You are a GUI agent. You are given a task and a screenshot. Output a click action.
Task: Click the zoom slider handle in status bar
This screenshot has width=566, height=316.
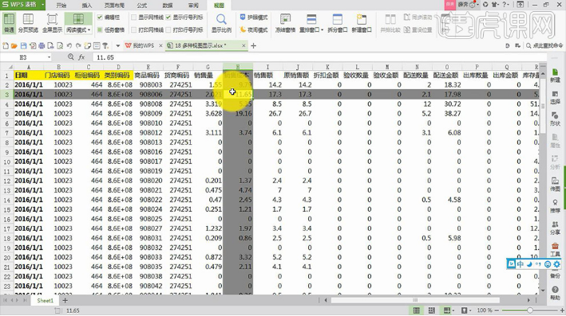tap(530, 310)
